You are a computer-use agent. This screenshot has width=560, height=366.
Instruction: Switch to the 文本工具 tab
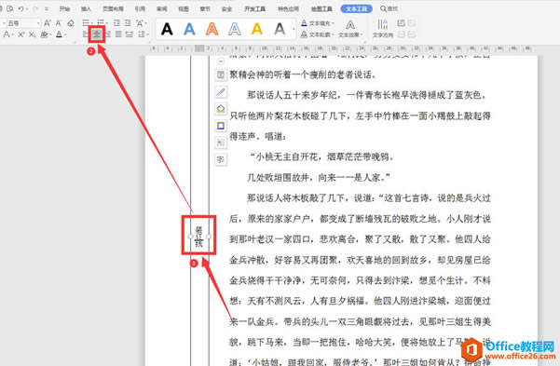tap(357, 9)
